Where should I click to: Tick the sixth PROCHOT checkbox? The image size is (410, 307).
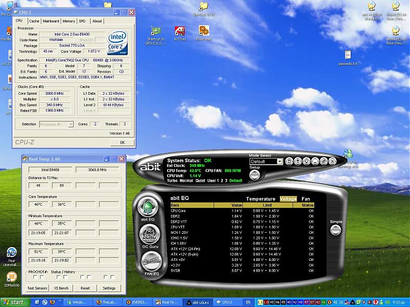click(89, 277)
